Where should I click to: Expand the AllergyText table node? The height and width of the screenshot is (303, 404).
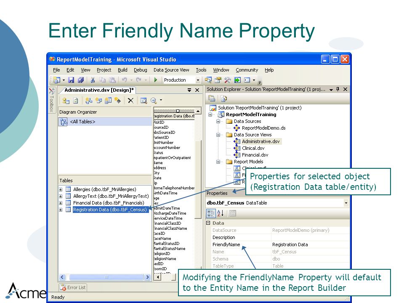pos(61,197)
